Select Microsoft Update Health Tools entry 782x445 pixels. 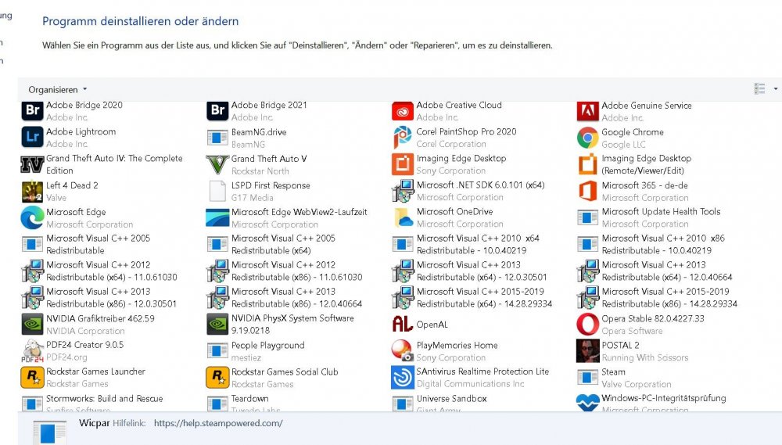tap(649, 217)
